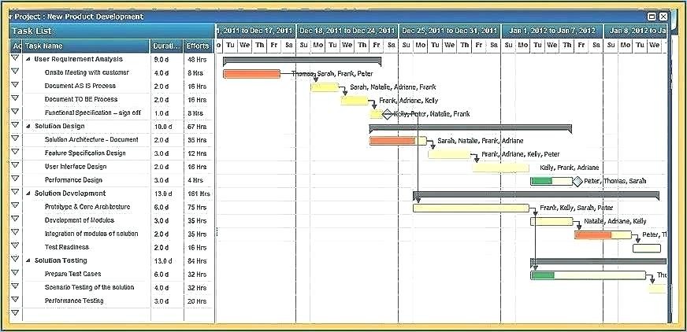The height and width of the screenshot is (332, 687).
Task: Select Dec 25, 2011 to Dec 31, 2011 week header
Action: pos(449,31)
